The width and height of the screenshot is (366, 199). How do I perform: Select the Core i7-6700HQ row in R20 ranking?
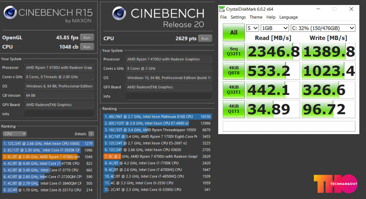click(x=158, y=170)
